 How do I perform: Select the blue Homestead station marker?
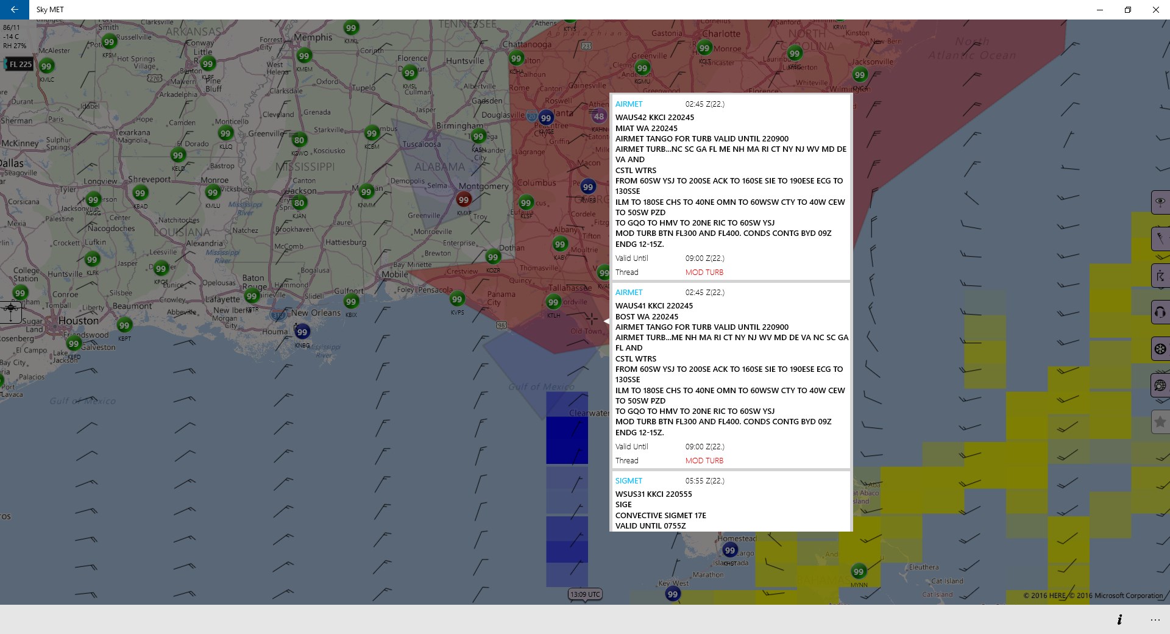pos(730,550)
